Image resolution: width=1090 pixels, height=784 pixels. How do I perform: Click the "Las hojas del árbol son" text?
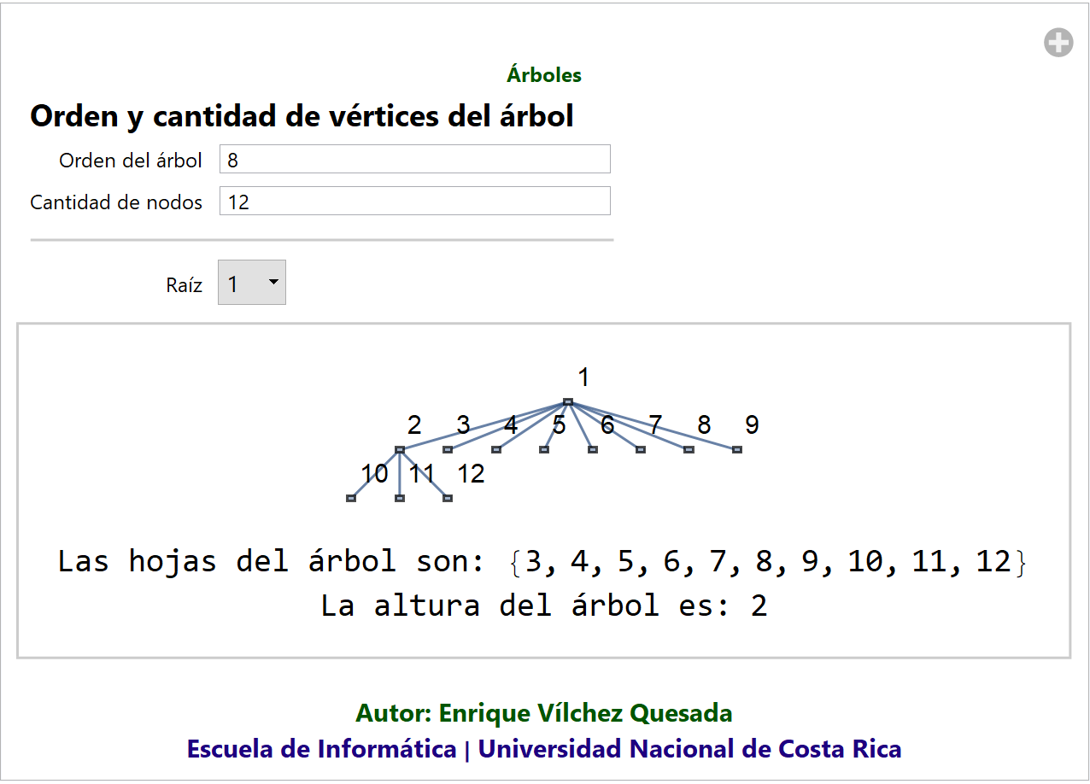[x=271, y=562]
